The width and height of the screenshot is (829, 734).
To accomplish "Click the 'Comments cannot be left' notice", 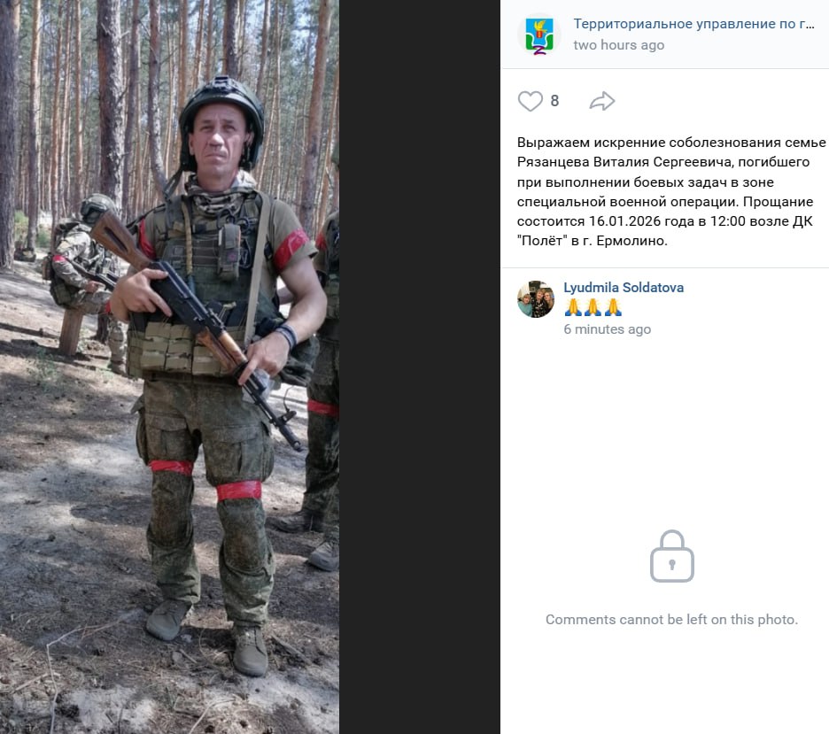I will coord(671,619).
